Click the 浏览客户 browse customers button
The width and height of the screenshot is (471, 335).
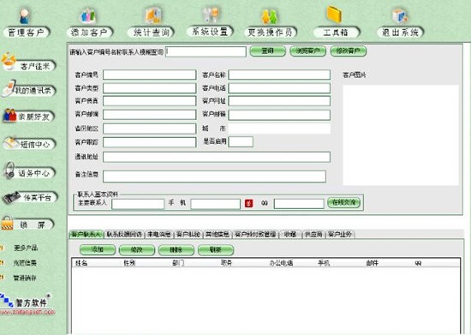[x=307, y=51]
